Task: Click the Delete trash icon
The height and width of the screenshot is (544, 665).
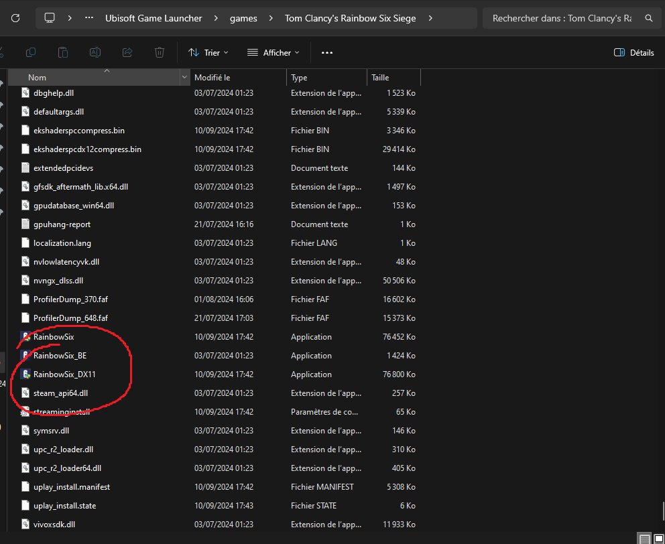Action: [x=160, y=52]
